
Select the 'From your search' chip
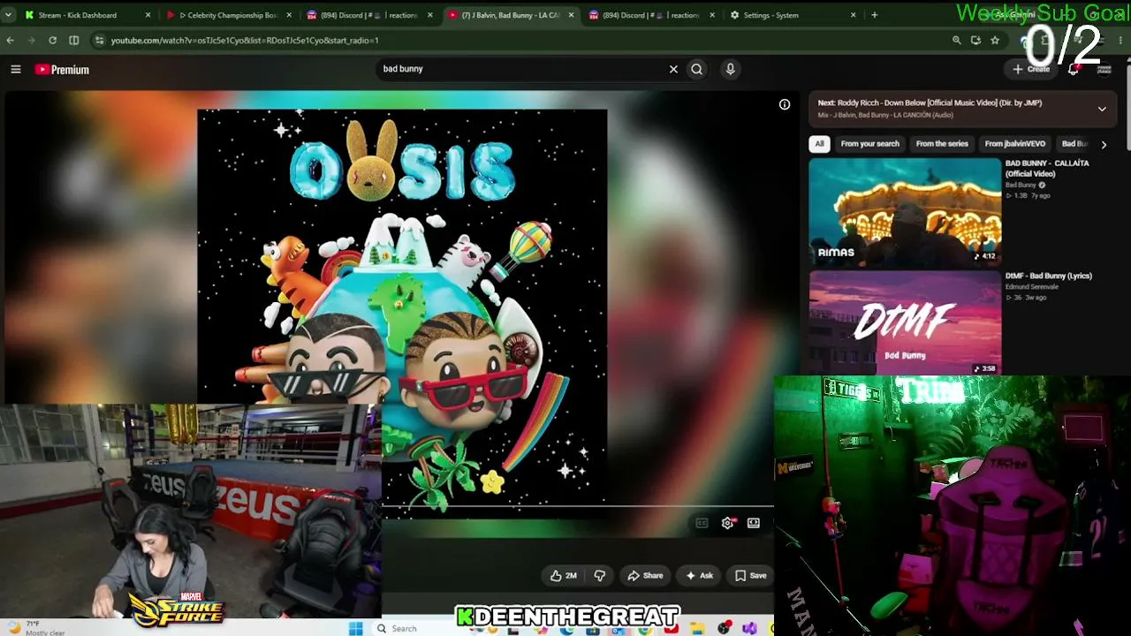point(870,144)
